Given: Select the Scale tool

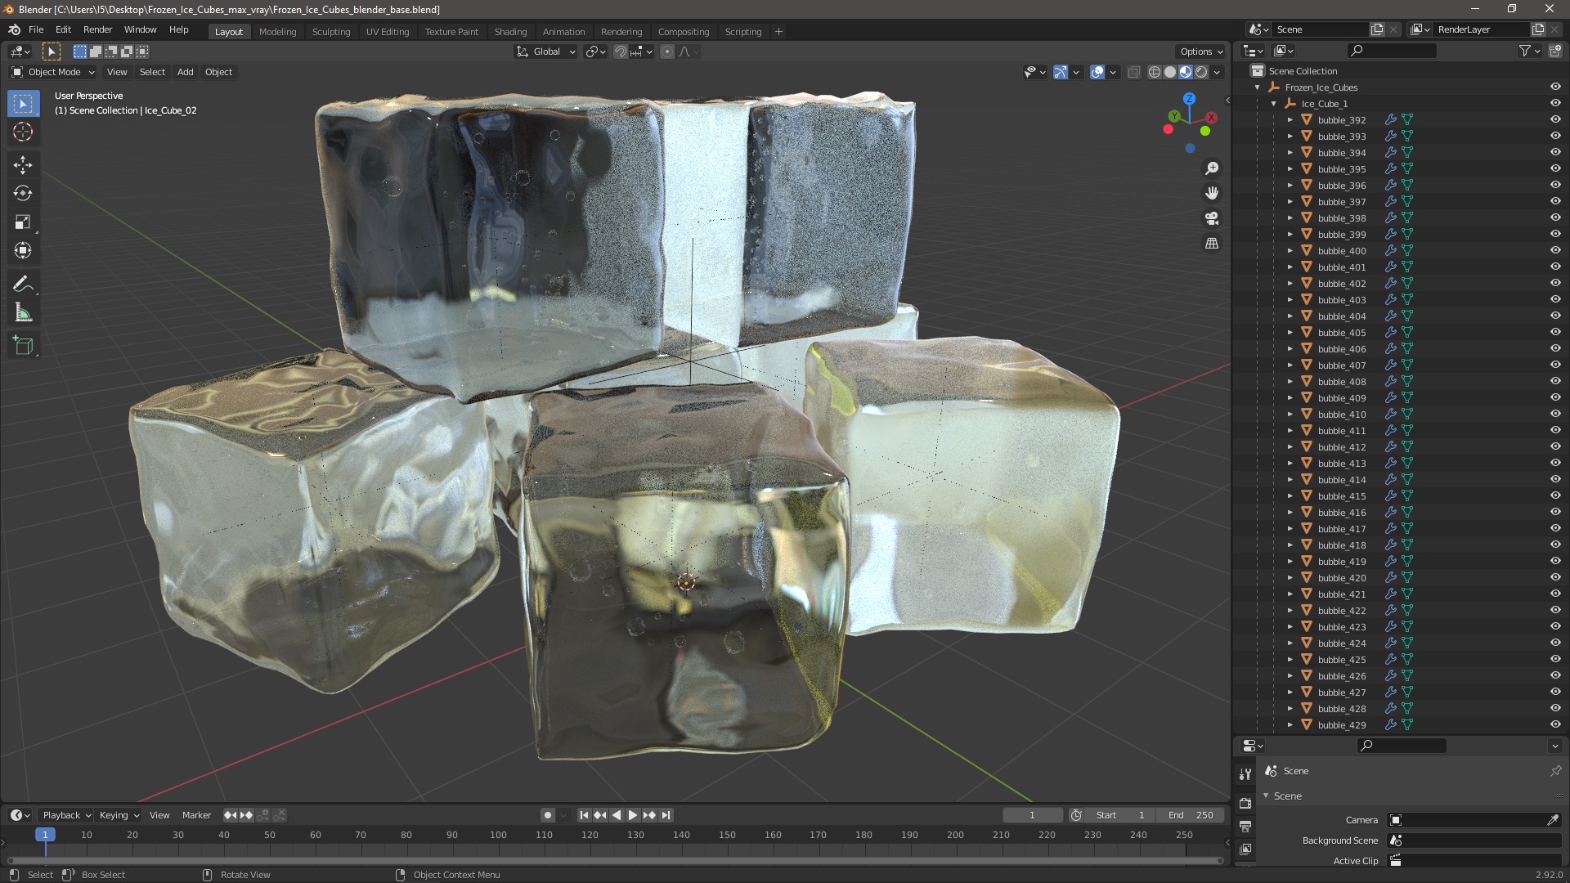Looking at the screenshot, I should tap(23, 222).
